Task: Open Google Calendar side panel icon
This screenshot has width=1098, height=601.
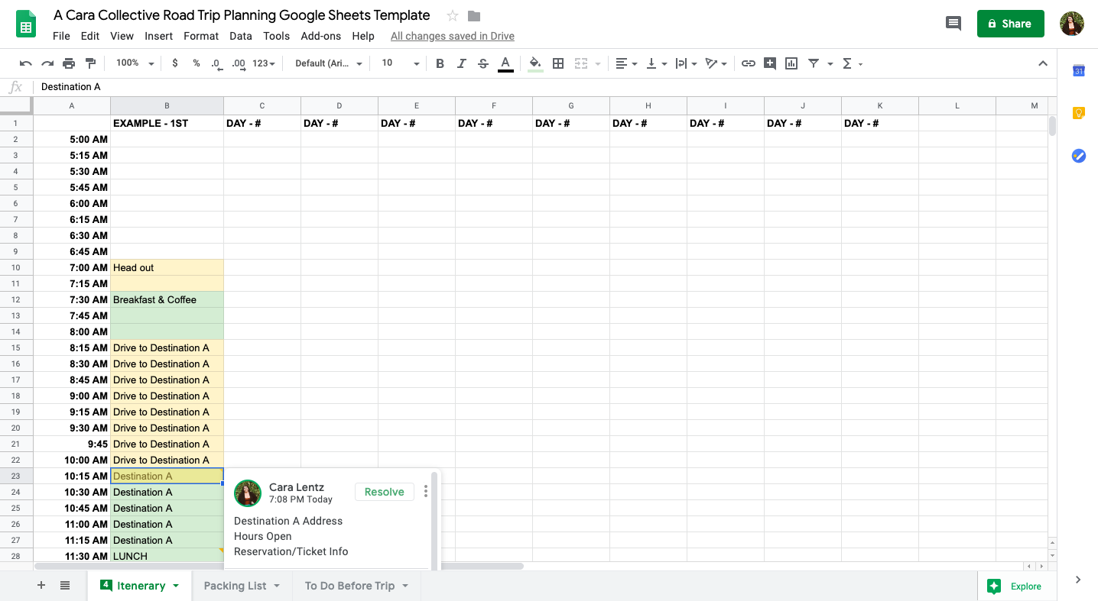Action: point(1078,71)
